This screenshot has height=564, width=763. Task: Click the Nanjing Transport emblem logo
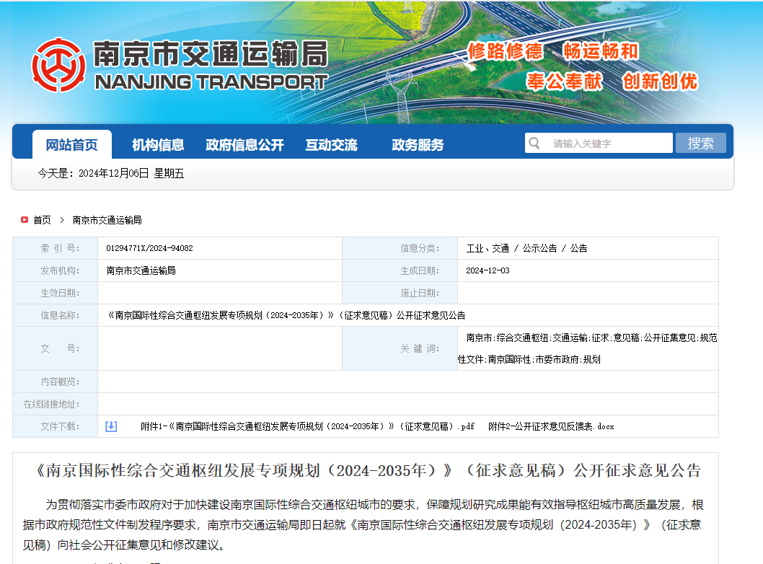pos(58,65)
